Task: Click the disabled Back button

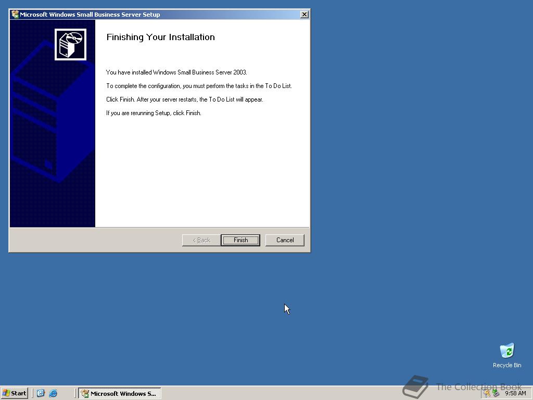Action: 201,240
